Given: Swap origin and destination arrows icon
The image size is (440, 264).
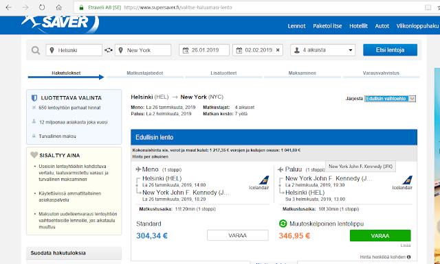Looking at the screenshot, I should pos(109,50).
